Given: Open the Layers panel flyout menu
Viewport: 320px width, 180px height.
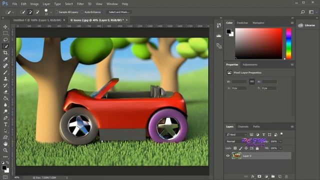Looking at the screenshot, I should point(292,126).
